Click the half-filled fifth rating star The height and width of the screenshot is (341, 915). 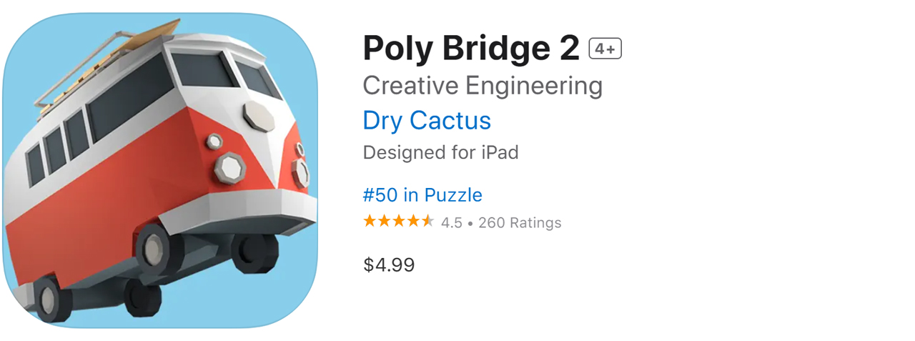click(427, 222)
